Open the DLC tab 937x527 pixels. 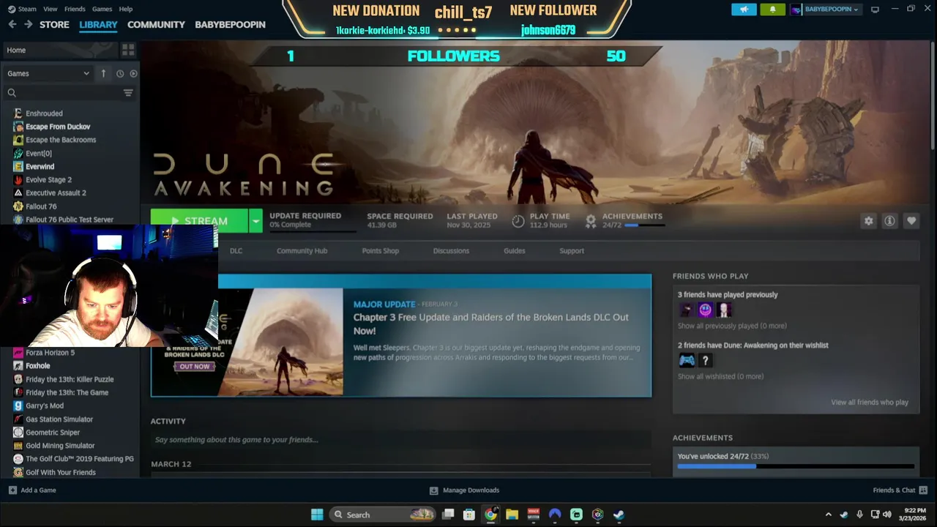coord(236,250)
